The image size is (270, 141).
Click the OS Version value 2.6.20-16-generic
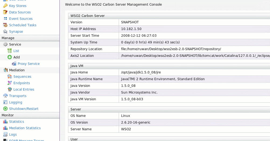136,122
